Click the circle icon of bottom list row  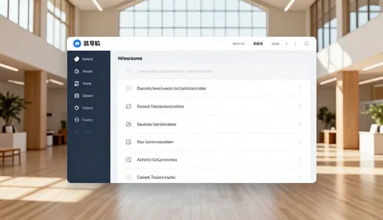[129, 178]
